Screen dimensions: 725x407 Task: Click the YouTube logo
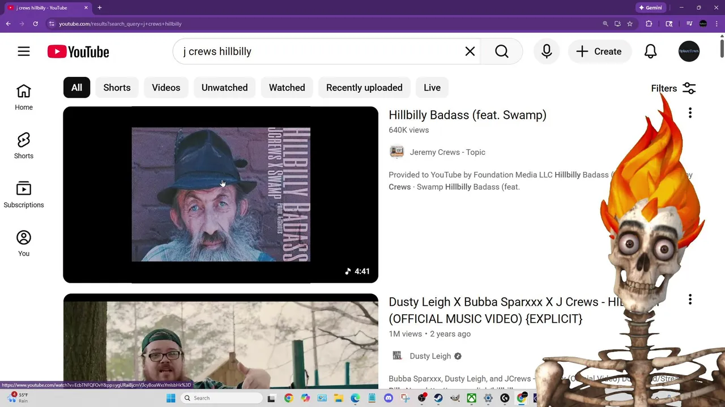[x=78, y=51]
